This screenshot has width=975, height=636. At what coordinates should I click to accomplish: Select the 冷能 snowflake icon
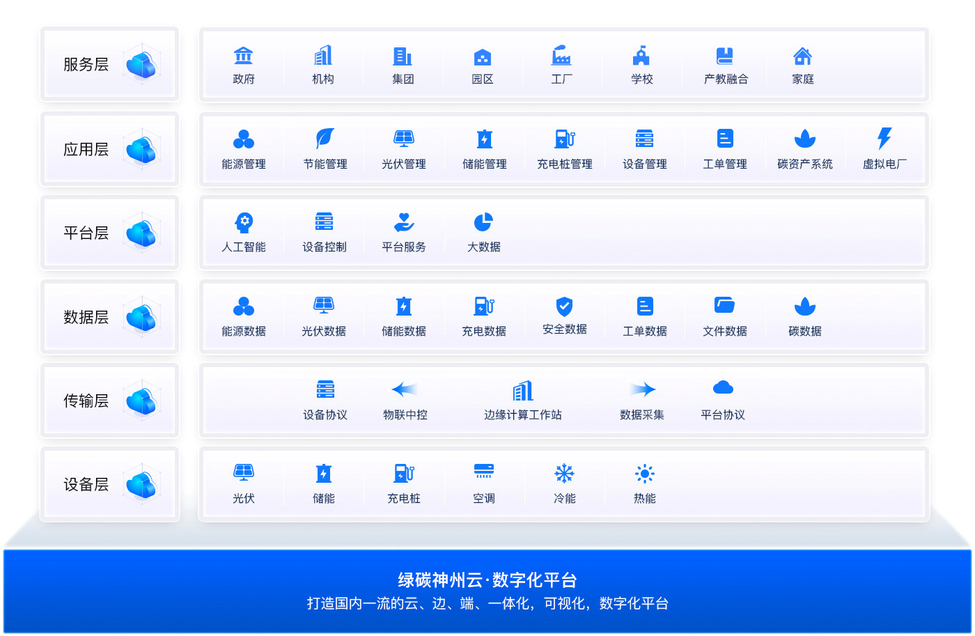tap(564, 474)
